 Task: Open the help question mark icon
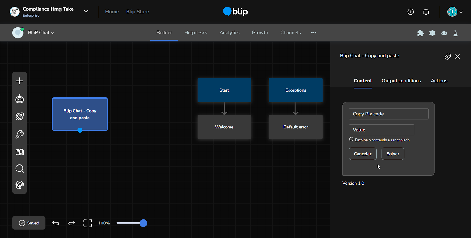pos(411,12)
